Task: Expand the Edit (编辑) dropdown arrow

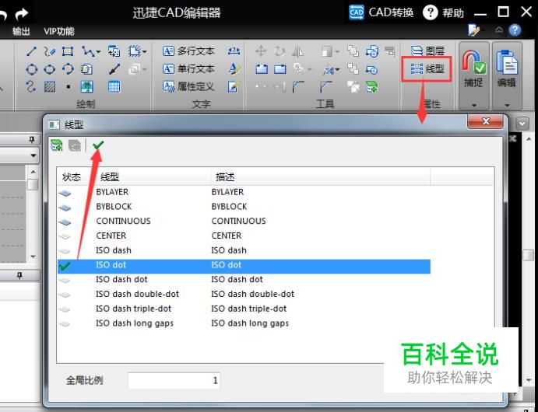Action: point(507,105)
